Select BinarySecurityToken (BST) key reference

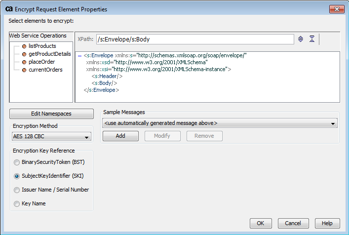point(17,162)
